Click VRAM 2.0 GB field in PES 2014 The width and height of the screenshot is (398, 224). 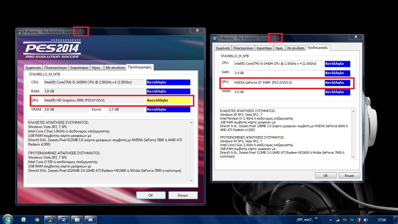click(66, 109)
